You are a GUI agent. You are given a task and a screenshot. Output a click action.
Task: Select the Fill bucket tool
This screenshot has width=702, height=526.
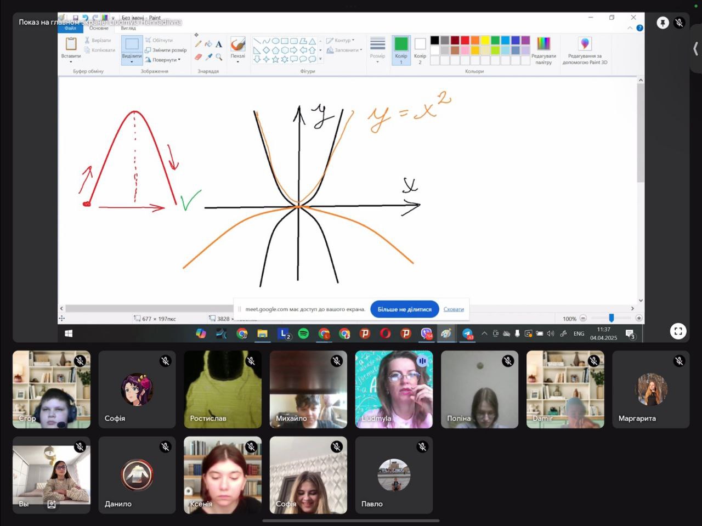(x=208, y=44)
